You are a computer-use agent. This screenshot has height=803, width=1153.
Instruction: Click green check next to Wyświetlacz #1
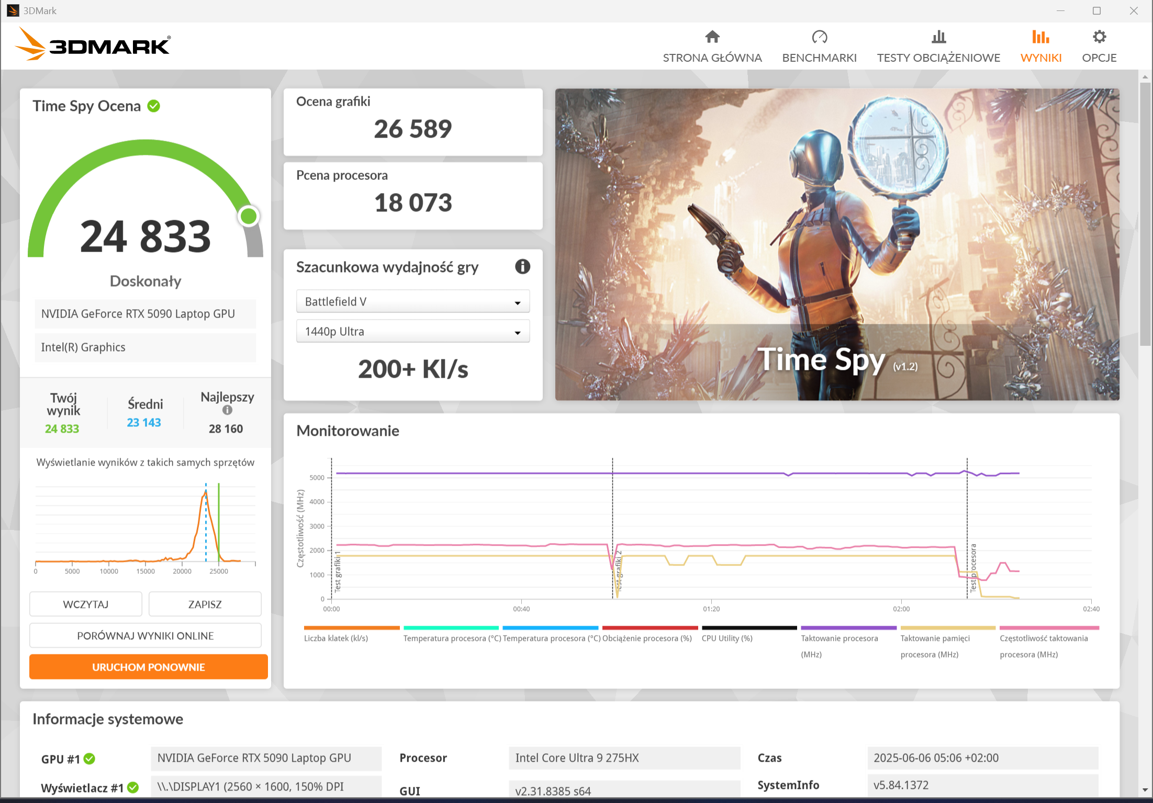pyautogui.click(x=133, y=787)
